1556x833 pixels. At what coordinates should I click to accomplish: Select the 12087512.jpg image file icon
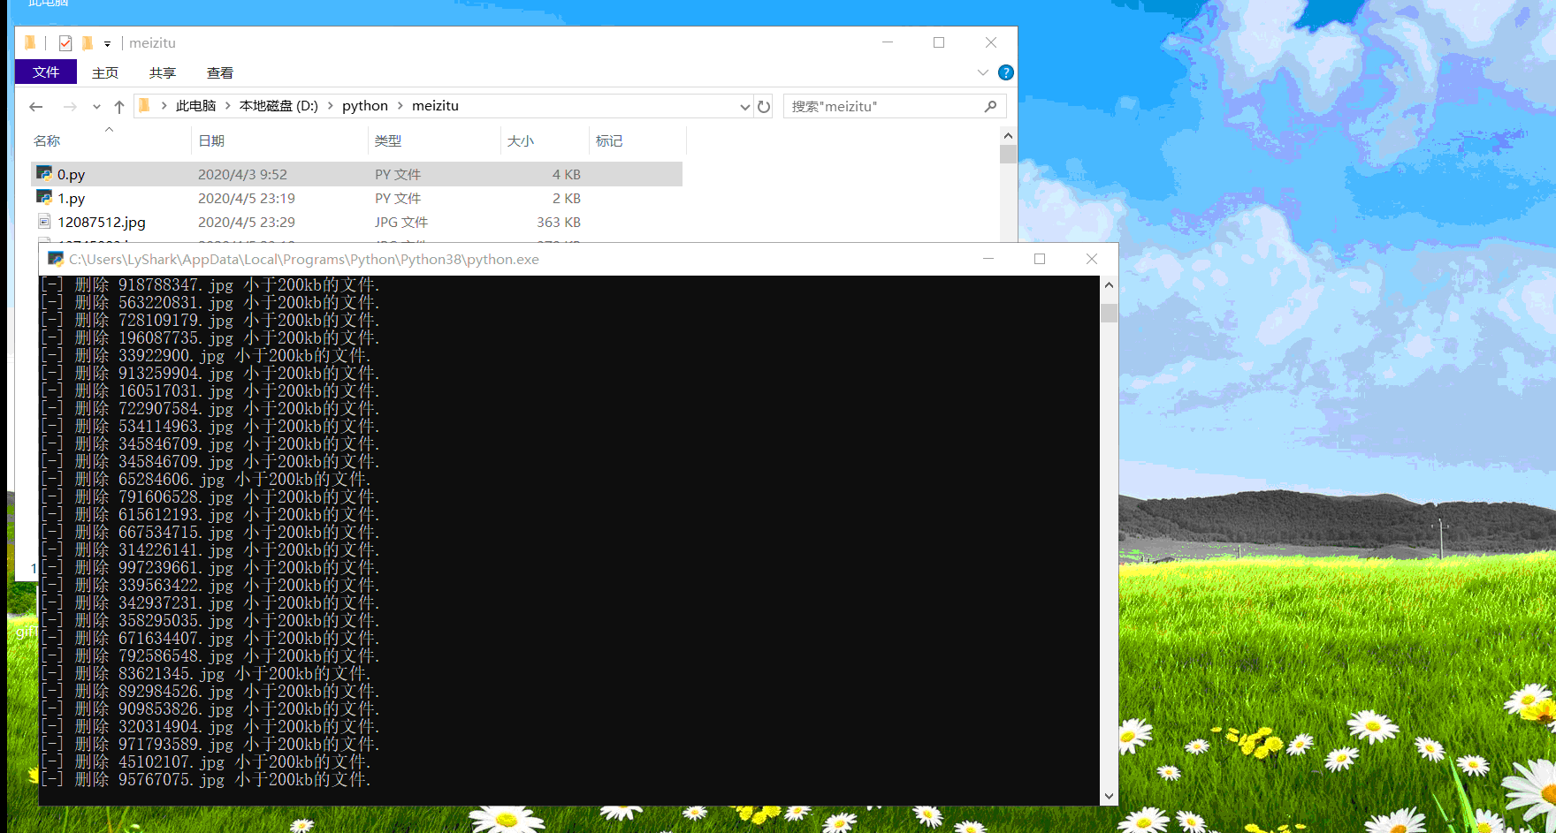pos(44,222)
